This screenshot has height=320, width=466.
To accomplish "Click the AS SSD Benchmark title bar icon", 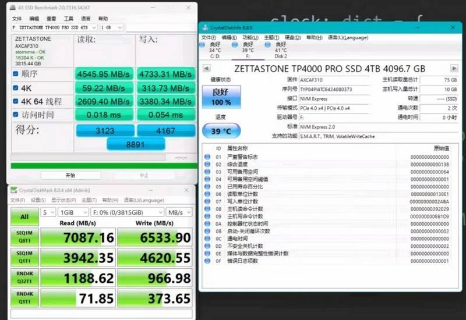I will [x=13, y=8].
